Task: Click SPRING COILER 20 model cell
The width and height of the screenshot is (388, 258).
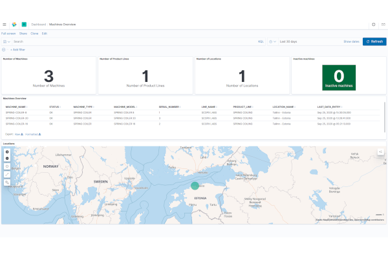Action: (x=124, y=118)
